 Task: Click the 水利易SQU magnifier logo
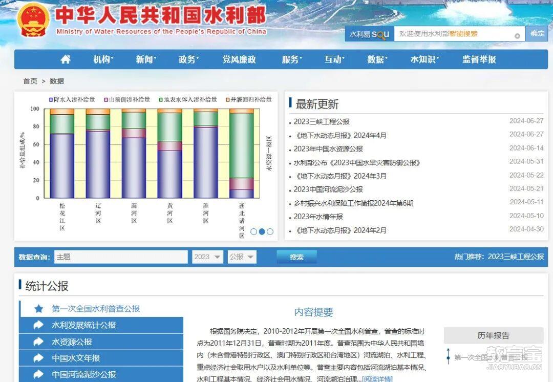click(x=368, y=33)
